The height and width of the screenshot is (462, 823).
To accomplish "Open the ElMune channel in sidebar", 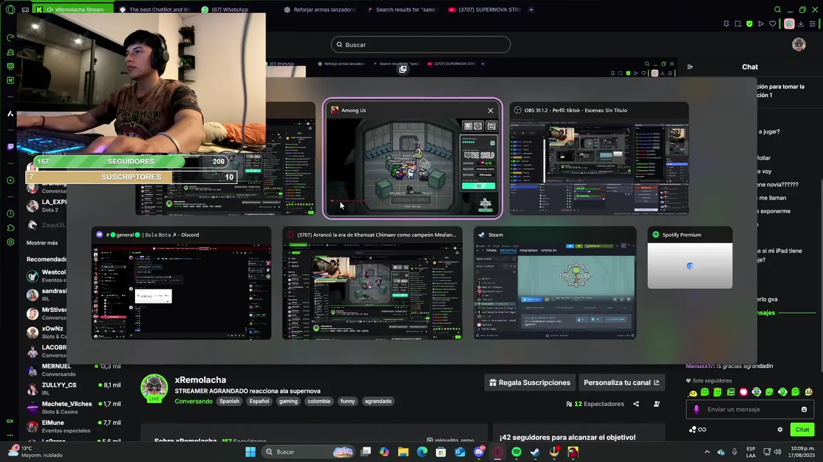I will pos(72,426).
